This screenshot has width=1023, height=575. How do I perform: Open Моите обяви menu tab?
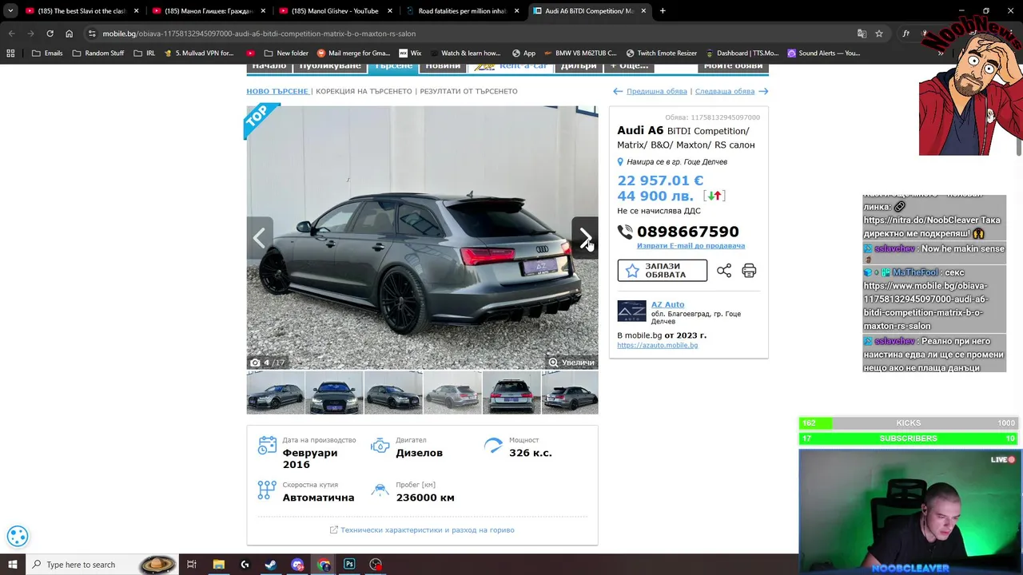tap(734, 67)
